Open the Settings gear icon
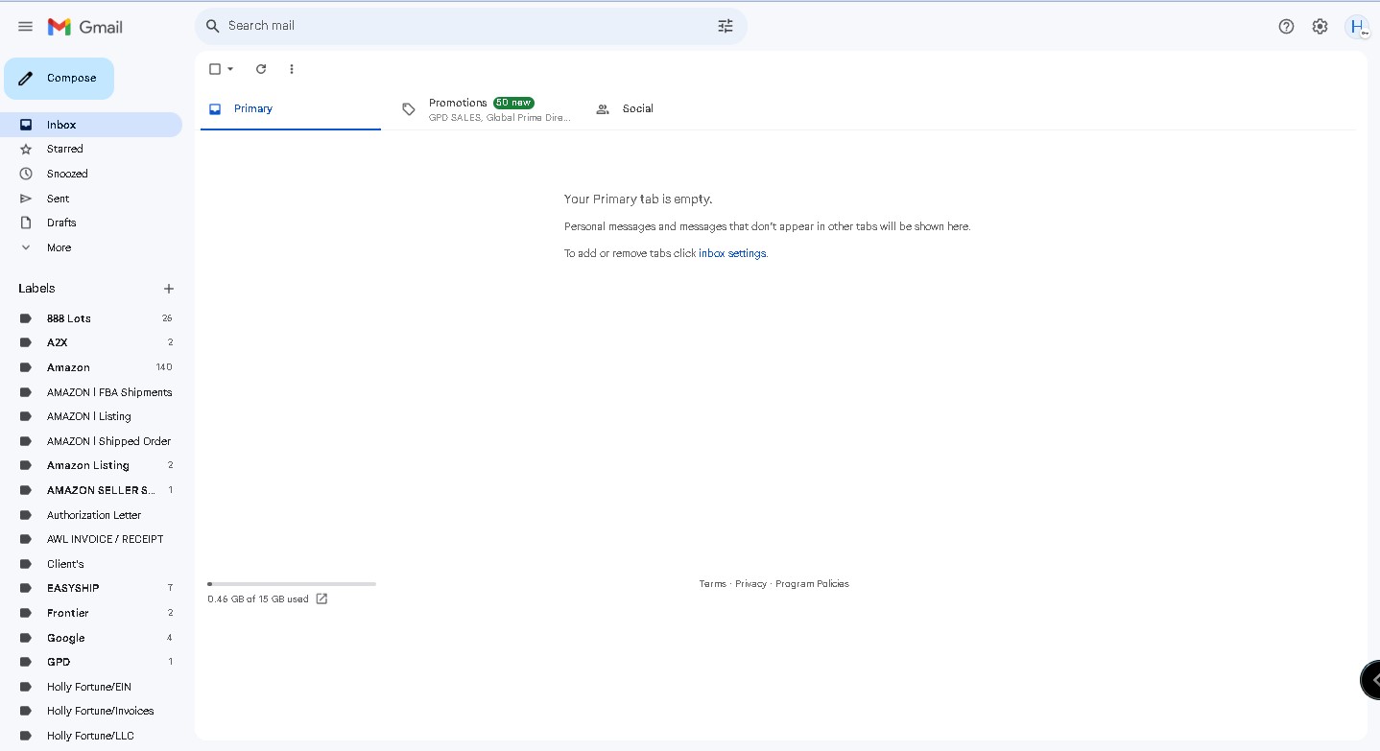 (x=1320, y=27)
